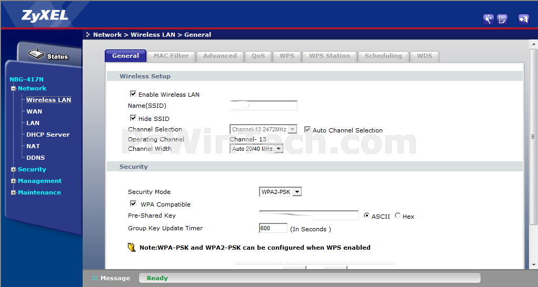
Task: Open LAN settings in sidebar
Action: coord(33,123)
